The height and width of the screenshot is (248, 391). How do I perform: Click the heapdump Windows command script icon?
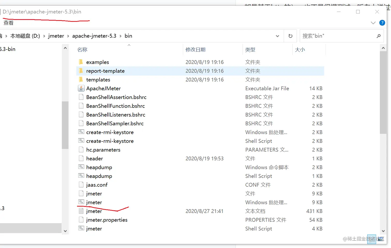point(81,167)
